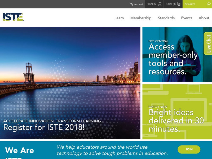Open the Events menu
Viewport: 212px width, 159px height.
(x=187, y=18)
